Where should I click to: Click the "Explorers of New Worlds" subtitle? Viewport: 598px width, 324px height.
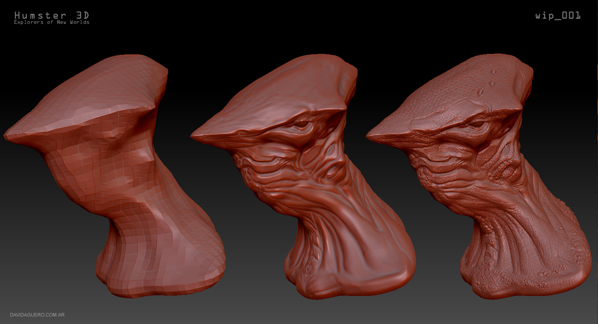pyautogui.click(x=52, y=22)
